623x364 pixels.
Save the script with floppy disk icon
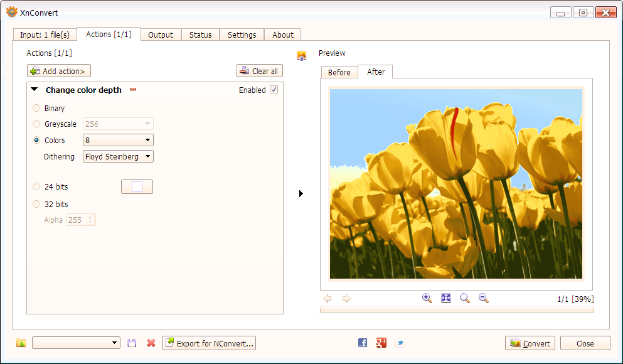(x=132, y=343)
